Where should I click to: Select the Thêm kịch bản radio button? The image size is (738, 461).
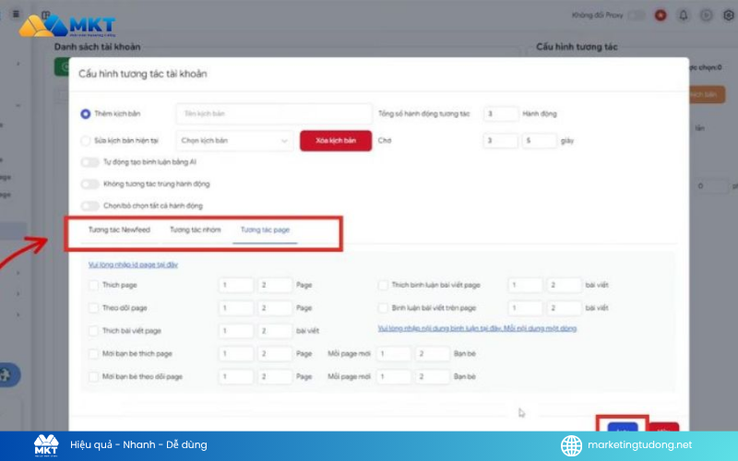click(x=85, y=113)
